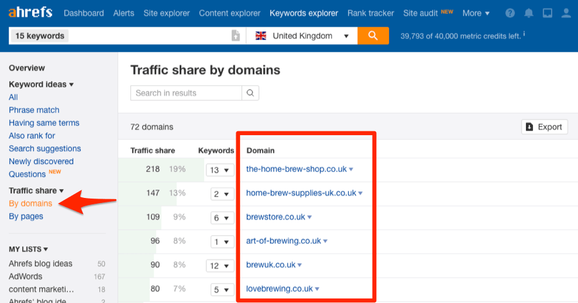The height and width of the screenshot is (303, 578).
Task: Click the Keywords column header
Action: click(216, 151)
